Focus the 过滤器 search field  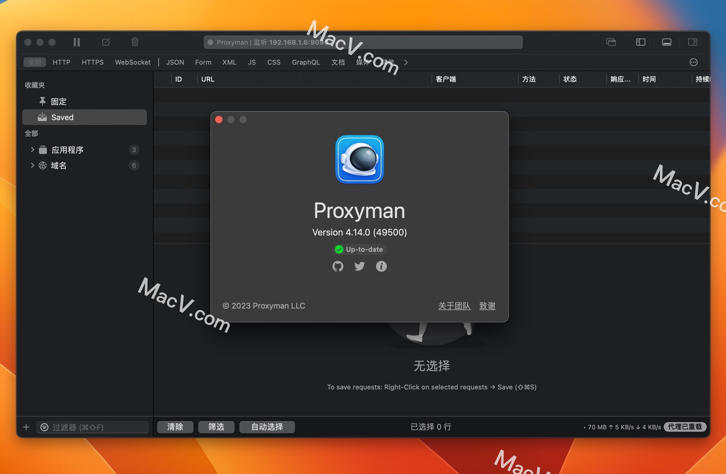tap(93, 427)
